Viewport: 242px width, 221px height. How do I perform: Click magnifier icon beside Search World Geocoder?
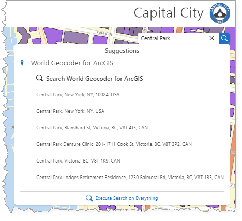39,78
